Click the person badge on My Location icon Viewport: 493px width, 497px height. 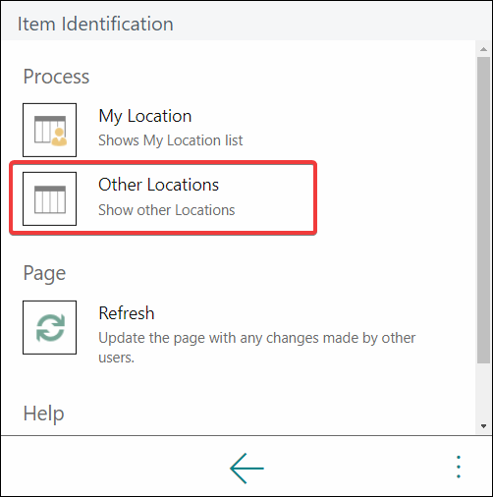pos(59,137)
